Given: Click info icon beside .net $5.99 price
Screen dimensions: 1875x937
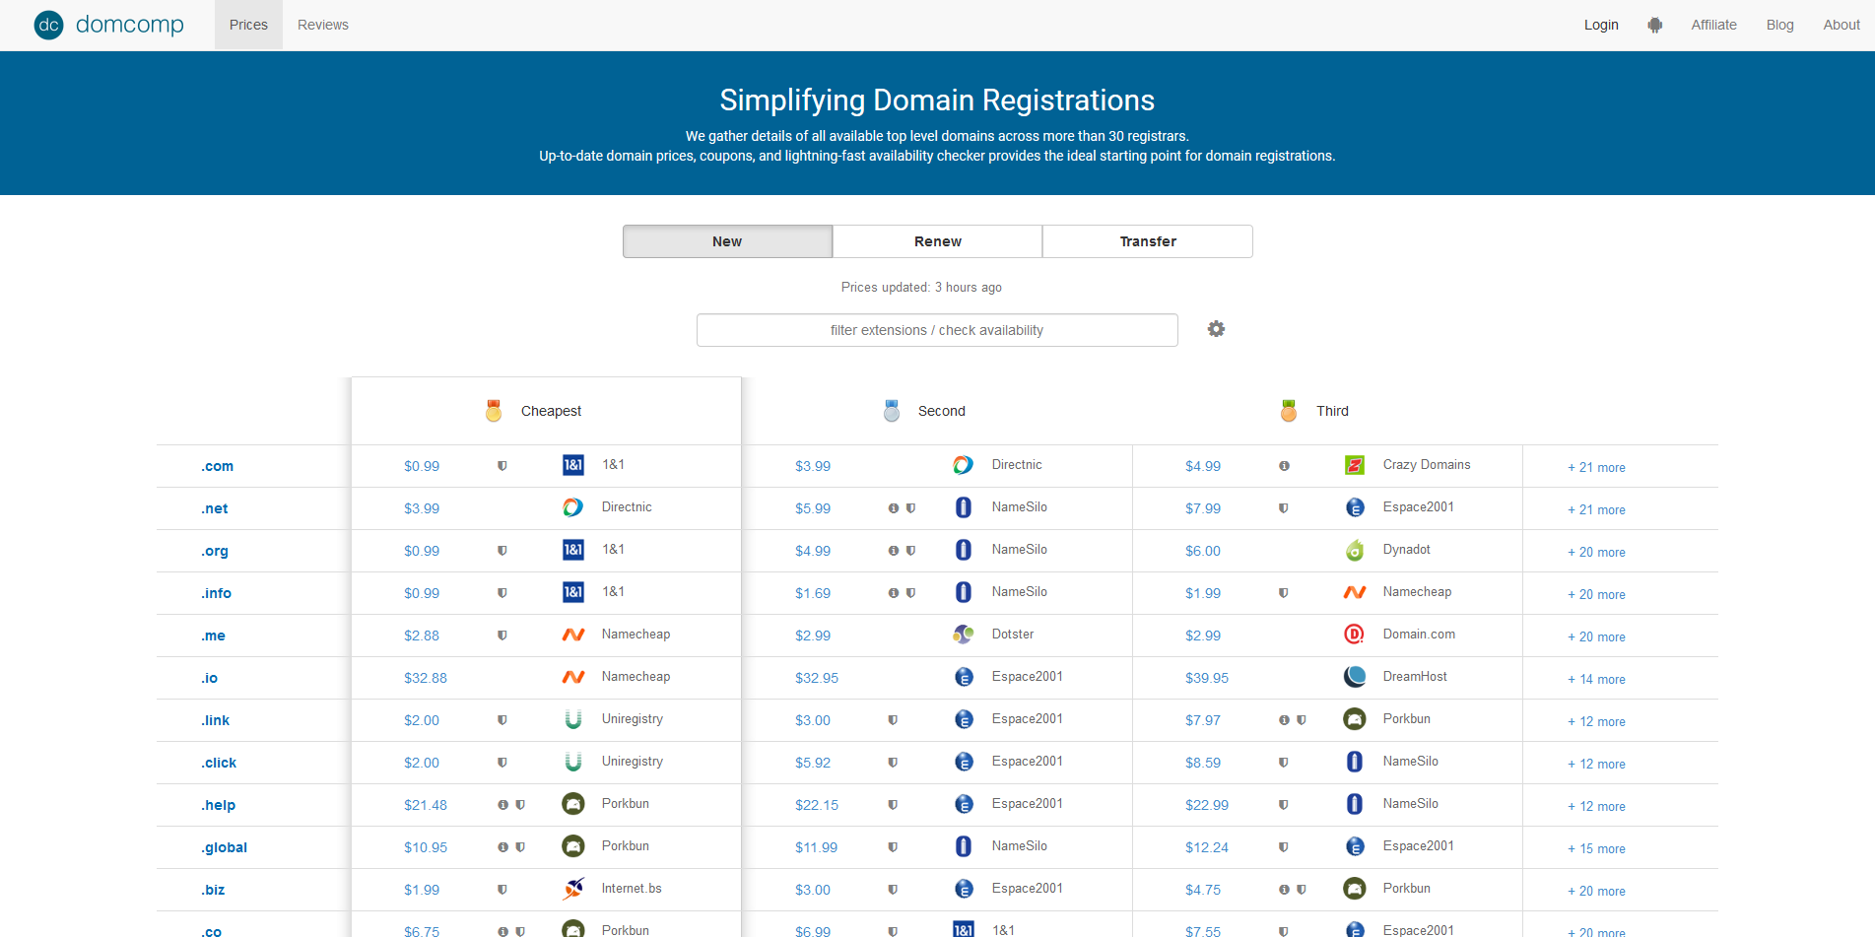Looking at the screenshot, I should 894,508.
